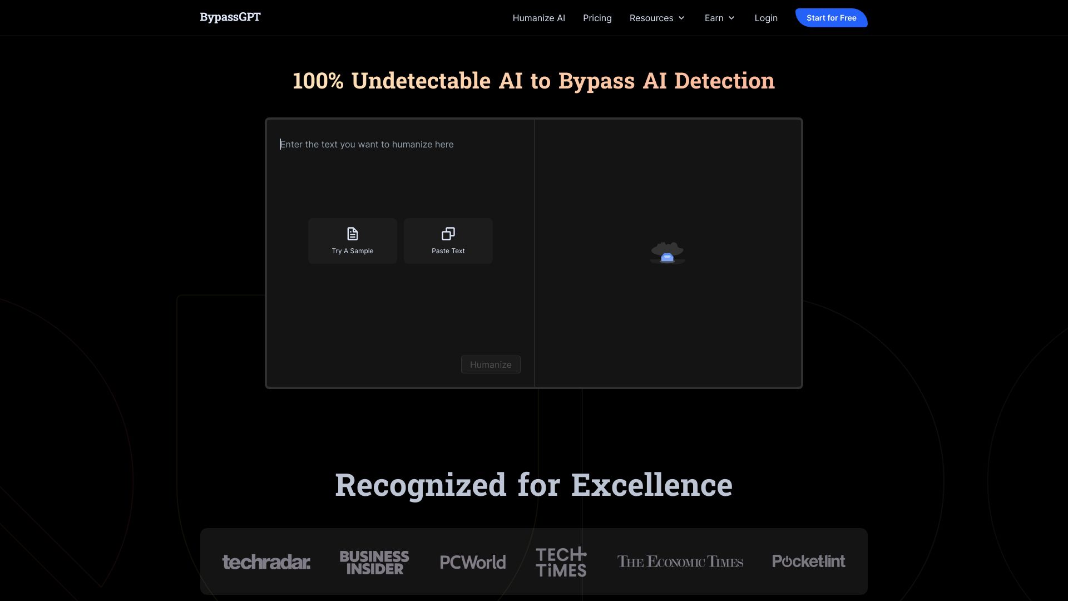The height and width of the screenshot is (601, 1068).
Task: Click the Pocket-lint logo
Action: tap(808, 561)
